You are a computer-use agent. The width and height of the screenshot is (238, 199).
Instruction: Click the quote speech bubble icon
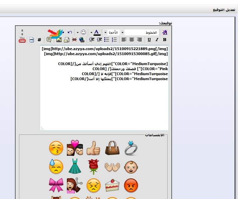(49, 40)
